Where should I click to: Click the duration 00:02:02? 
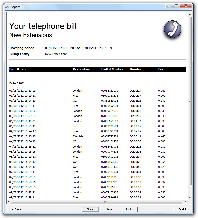[x=135, y=131]
